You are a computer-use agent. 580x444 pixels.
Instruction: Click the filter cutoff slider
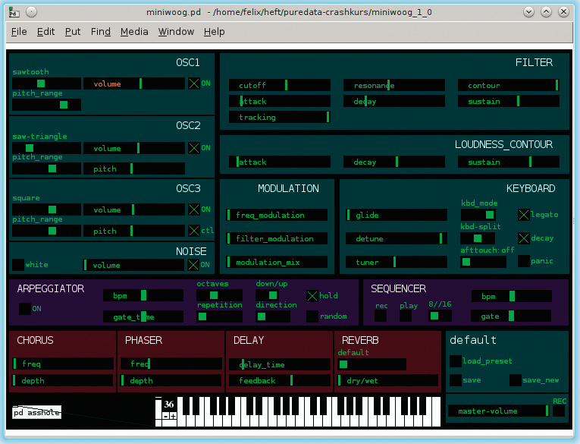point(279,85)
